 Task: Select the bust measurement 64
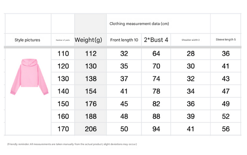click(156, 53)
